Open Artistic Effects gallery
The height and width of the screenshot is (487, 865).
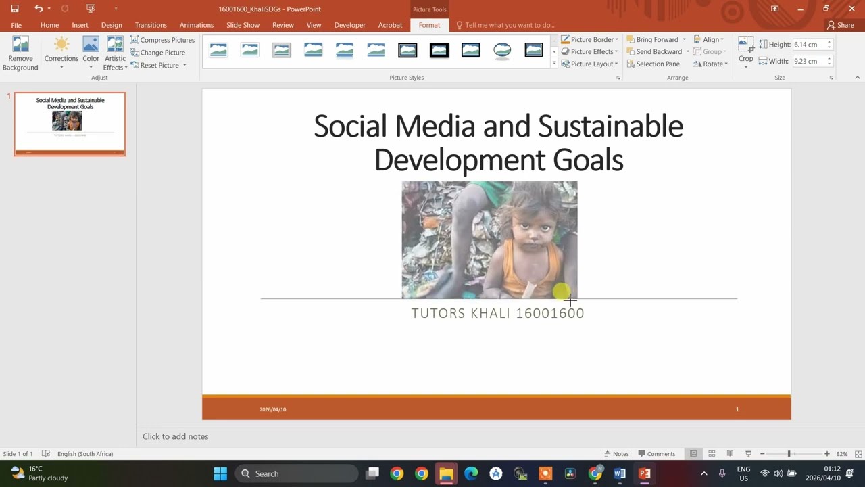(115, 53)
